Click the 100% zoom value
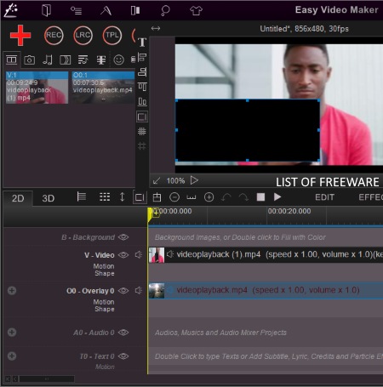This screenshot has width=383, height=387. [175, 181]
